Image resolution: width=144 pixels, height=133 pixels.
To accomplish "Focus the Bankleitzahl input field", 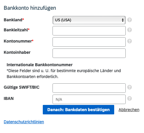I will click(x=89, y=31).
